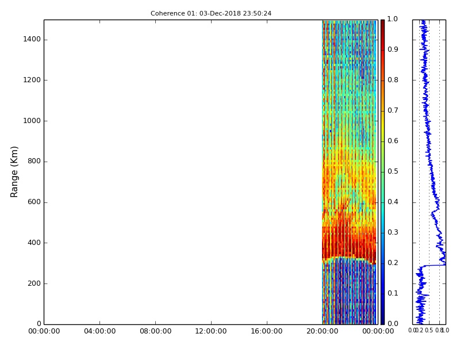Viewport: 460px width, 345px height.
Task: Click the dark blue bottom of the colorbar
Action: coord(382,319)
